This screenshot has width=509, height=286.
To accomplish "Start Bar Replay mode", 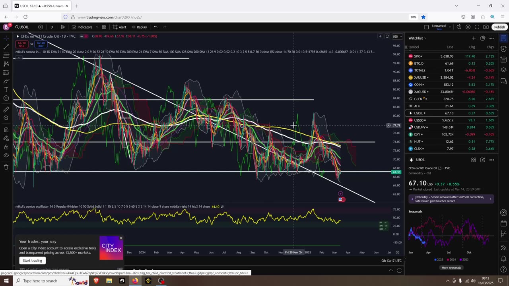I will [139, 27].
